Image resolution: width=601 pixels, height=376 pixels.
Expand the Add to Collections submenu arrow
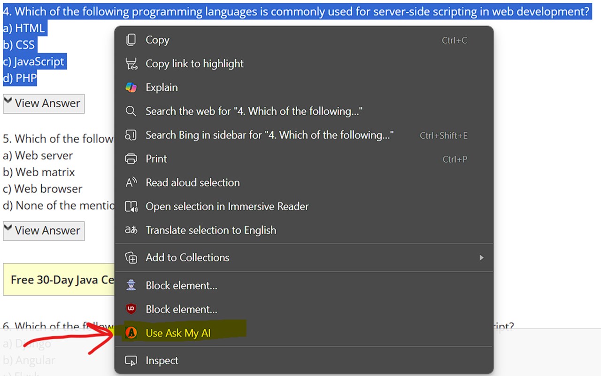pos(481,258)
